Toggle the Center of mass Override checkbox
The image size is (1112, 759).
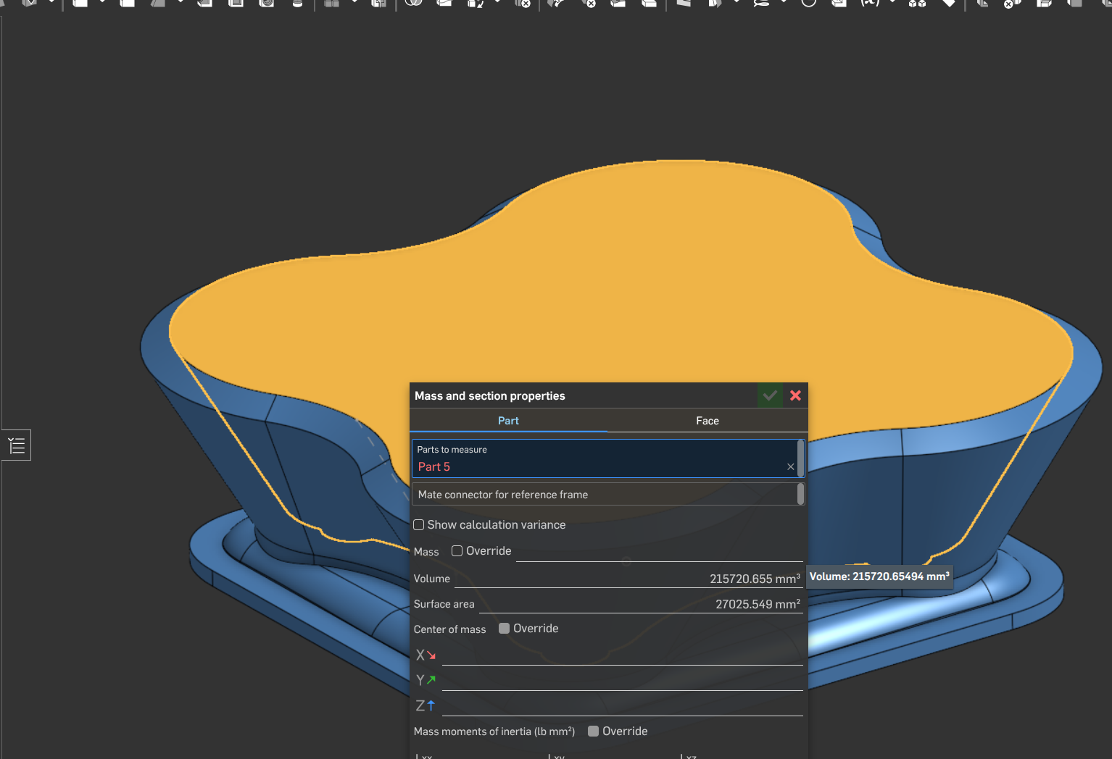click(505, 629)
